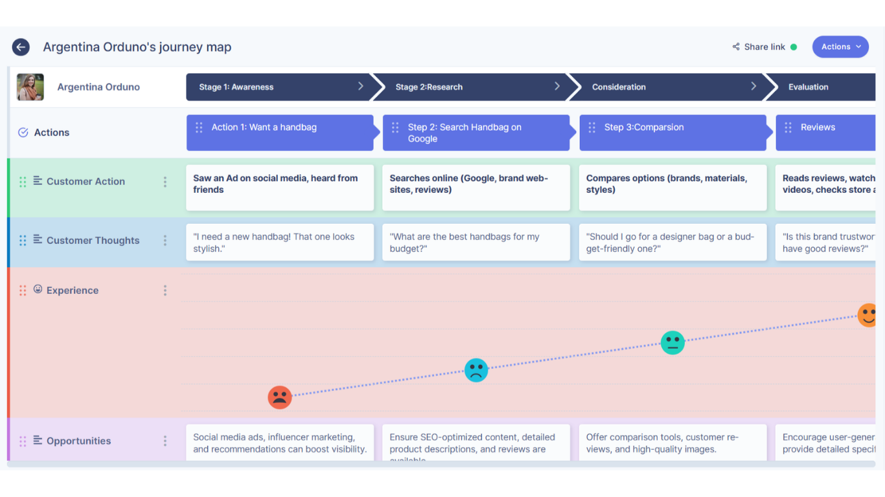This screenshot has width=885, height=497.
Task: Click the green share status indicator
Action: 794,47
